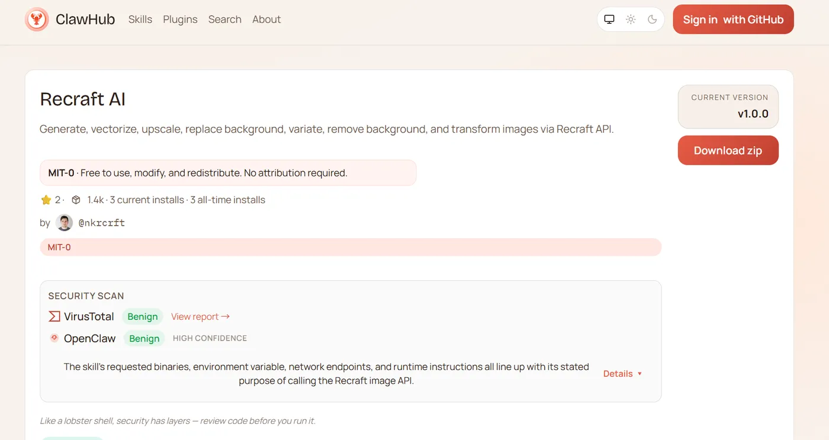Click the author avatar picture
The height and width of the screenshot is (440, 829).
(64, 223)
